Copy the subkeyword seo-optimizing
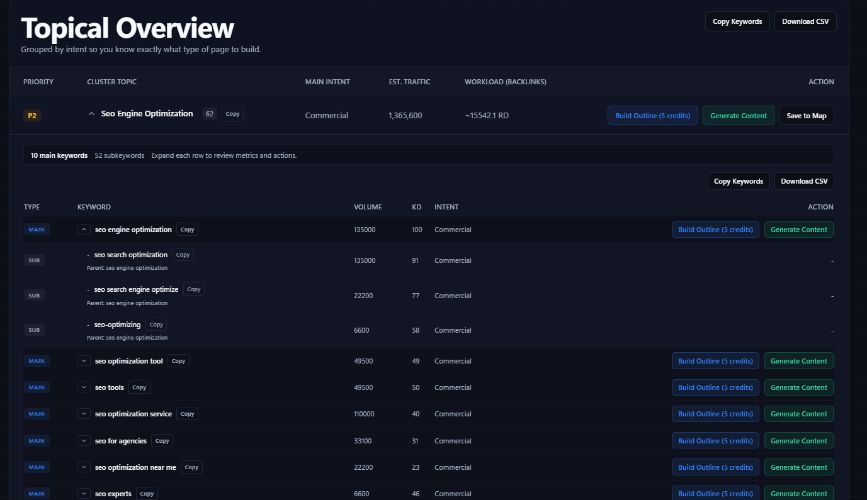The image size is (867, 500). (156, 325)
